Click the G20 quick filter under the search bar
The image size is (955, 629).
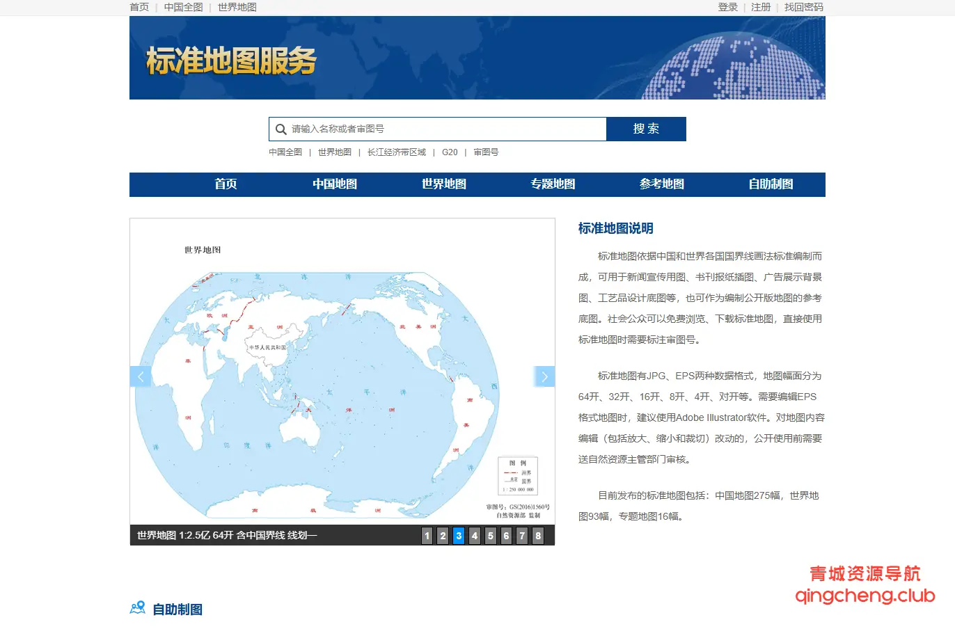(450, 152)
